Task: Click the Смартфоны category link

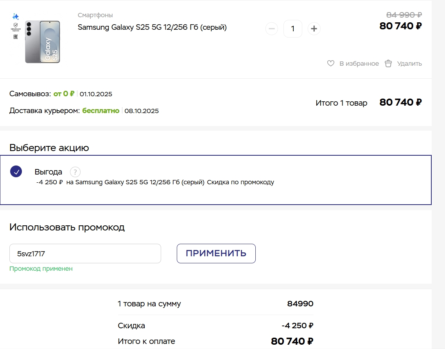Action: 95,15
